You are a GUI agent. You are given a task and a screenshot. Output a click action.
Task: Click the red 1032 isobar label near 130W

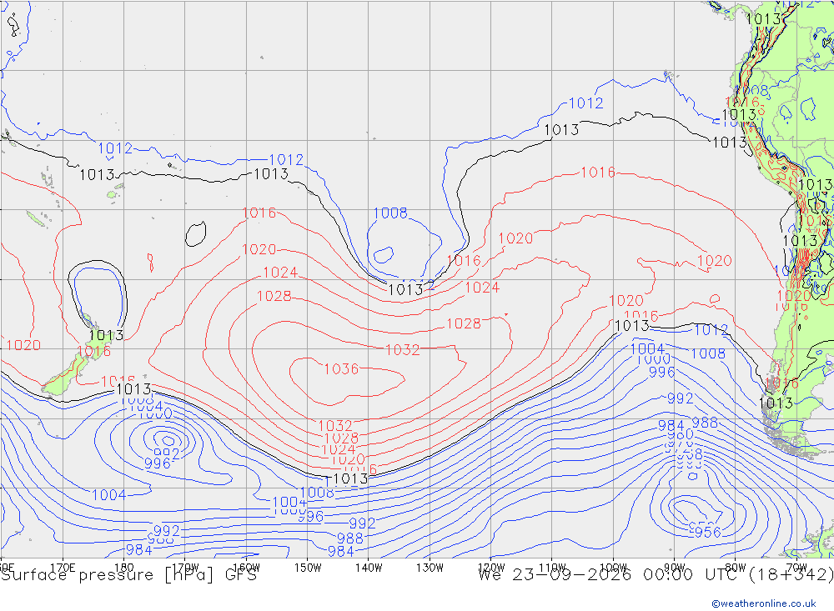tap(403, 350)
